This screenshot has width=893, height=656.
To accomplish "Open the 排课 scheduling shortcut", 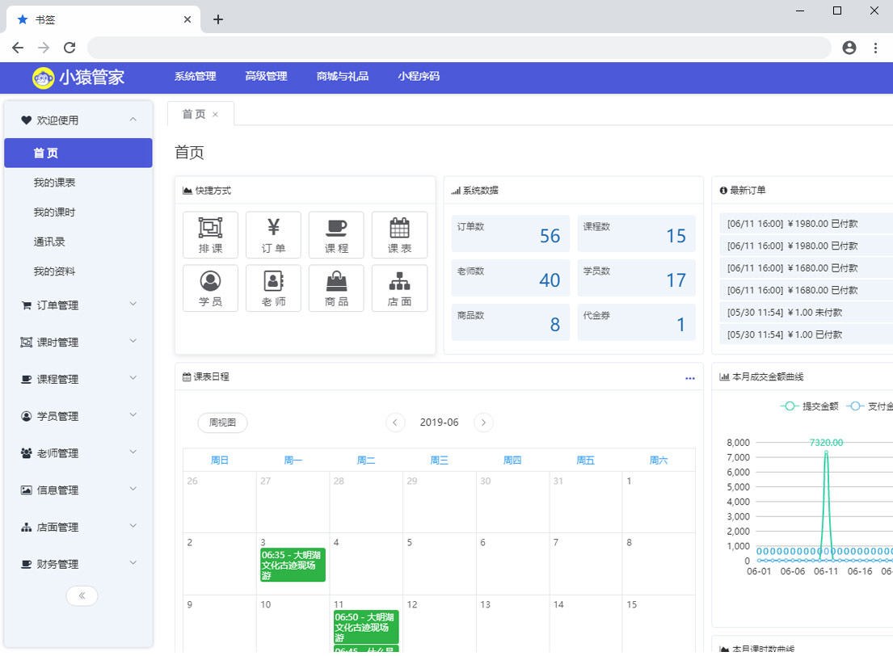I will [x=210, y=234].
